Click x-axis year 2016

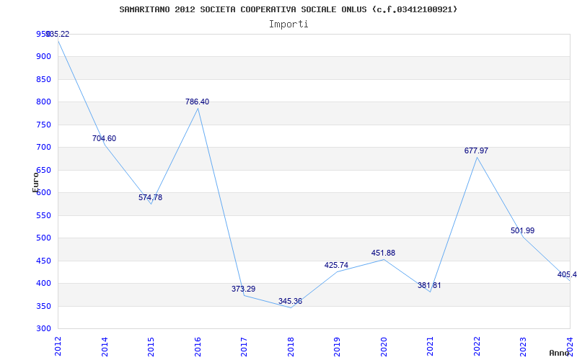click(198, 346)
